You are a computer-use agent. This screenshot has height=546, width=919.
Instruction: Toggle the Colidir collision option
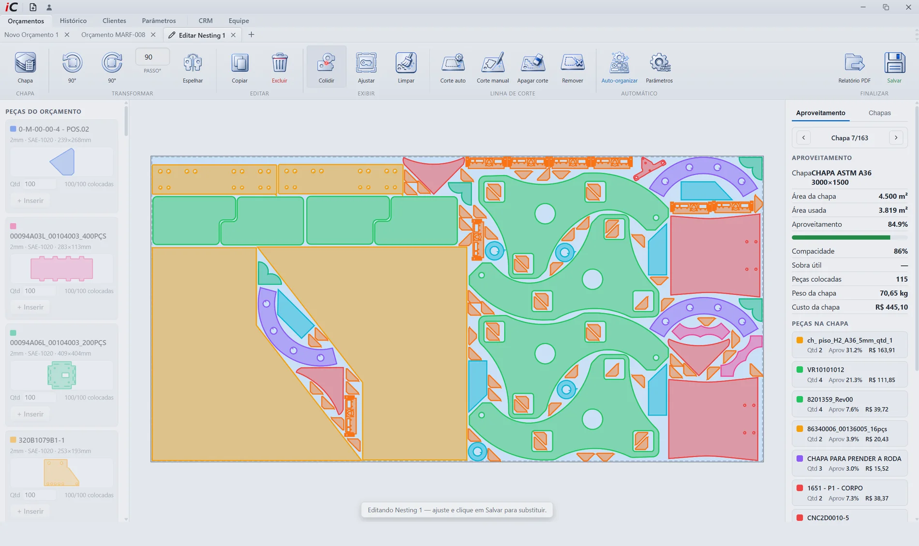pyautogui.click(x=326, y=67)
